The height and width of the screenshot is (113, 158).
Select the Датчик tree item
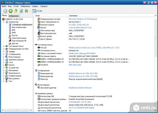15,44
